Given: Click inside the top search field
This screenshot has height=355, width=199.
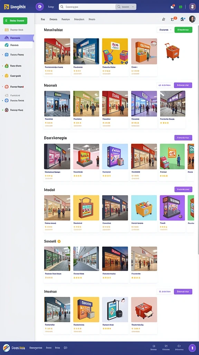Looking at the screenshot, I should (87, 7).
